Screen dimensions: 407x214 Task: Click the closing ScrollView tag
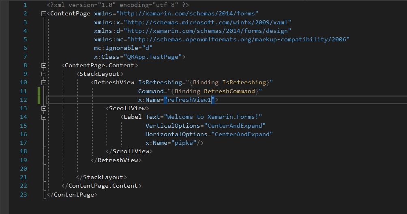point(129,152)
